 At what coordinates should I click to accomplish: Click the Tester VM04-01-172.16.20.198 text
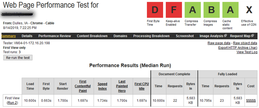[x=27, y=43]
